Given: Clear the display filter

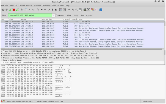Looking at the screenshot, I should (x=69, y=15).
